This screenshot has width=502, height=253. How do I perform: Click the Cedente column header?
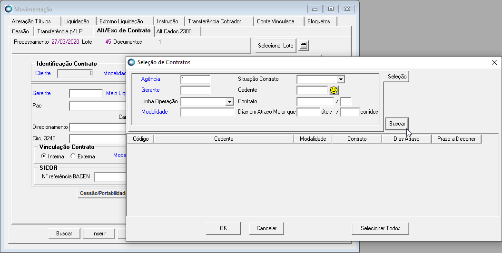pos(224,139)
